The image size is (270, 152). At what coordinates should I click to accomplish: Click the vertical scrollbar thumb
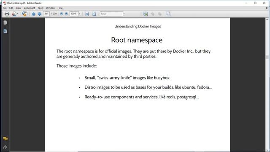[267, 57]
